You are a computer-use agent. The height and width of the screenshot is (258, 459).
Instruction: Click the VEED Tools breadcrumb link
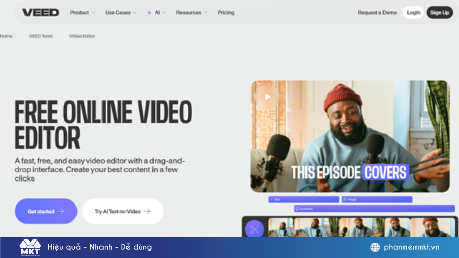(x=41, y=36)
